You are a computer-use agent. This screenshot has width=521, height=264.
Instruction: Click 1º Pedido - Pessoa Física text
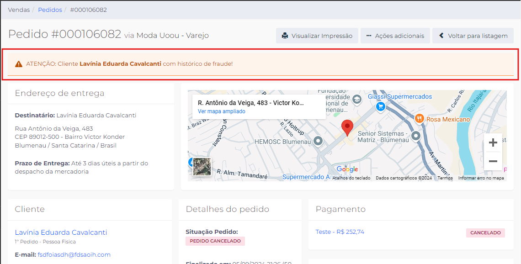pyautogui.click(x=45, y=242)
